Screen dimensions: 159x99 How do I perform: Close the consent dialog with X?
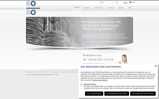[x=156, y=66]
